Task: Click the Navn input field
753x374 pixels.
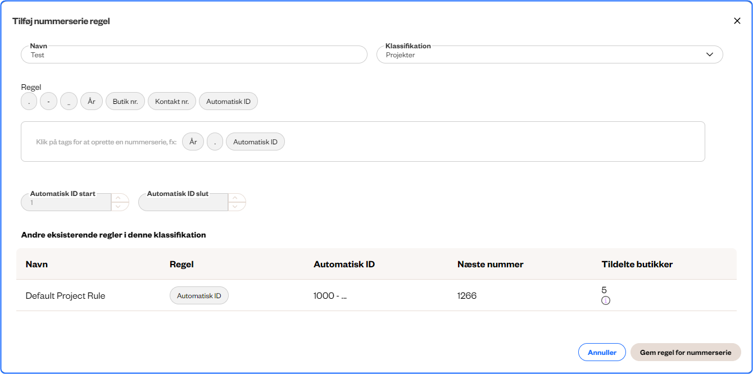Action: point(194,55)
